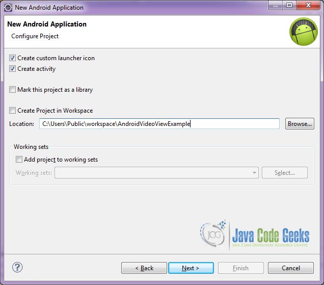Viewport: 324px width, 285px height.
Task: Click the Eclipse icon in title bar
Action: 8,8
